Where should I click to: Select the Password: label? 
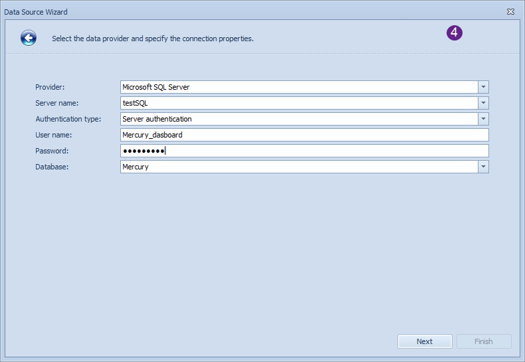[52, 151]
